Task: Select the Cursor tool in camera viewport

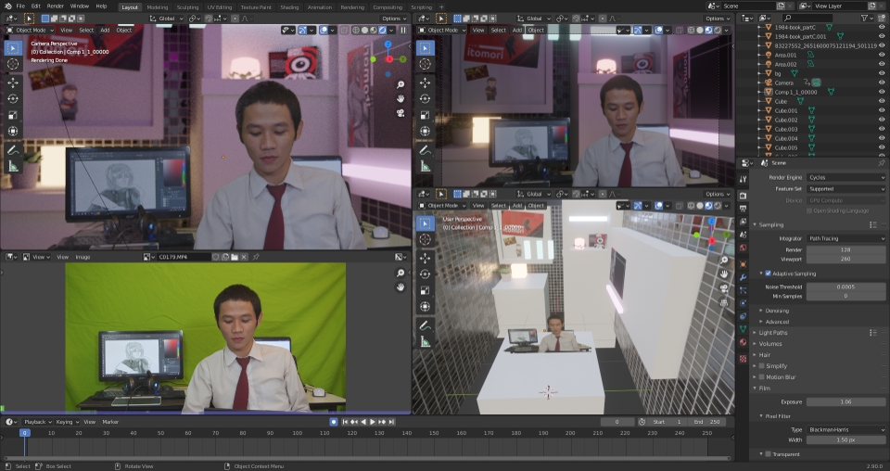Action: click(x=13, y=64)
